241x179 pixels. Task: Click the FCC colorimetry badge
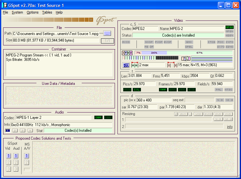click(x=220, y=42)
